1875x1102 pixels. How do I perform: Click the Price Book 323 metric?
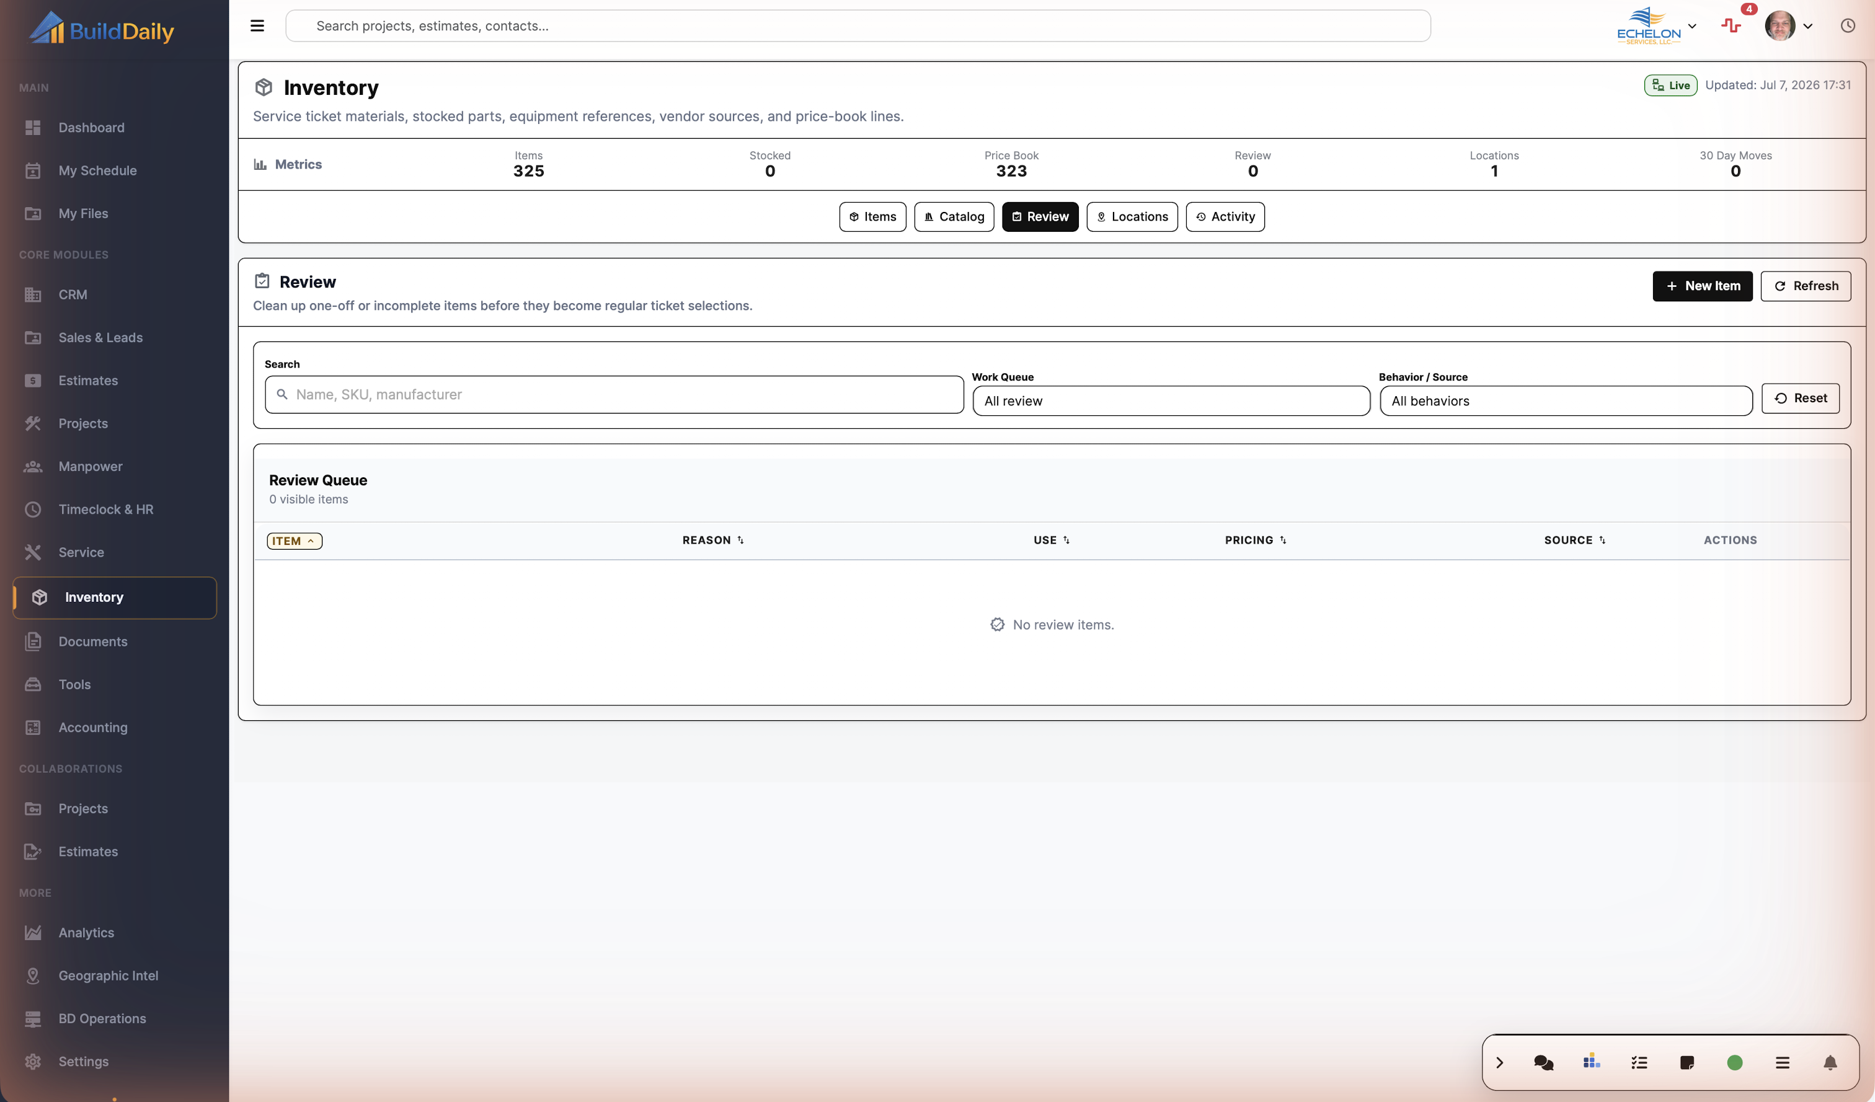[x=1011, y=165]
